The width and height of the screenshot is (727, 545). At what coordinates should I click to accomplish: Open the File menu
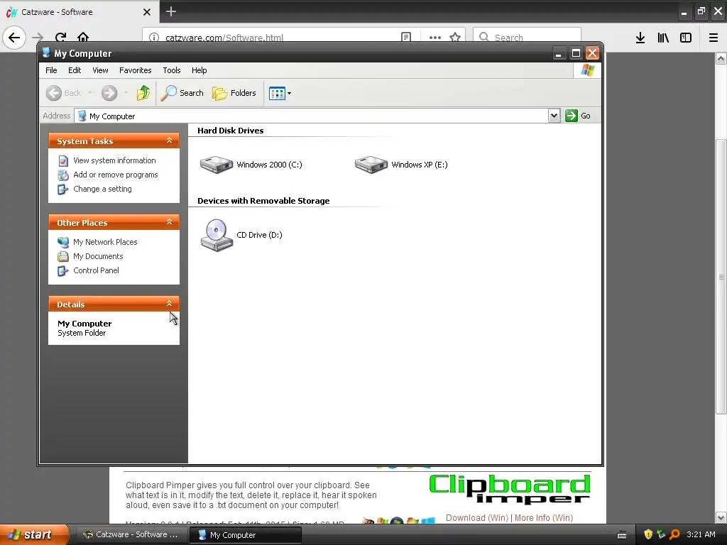click(x=51, y=70)
